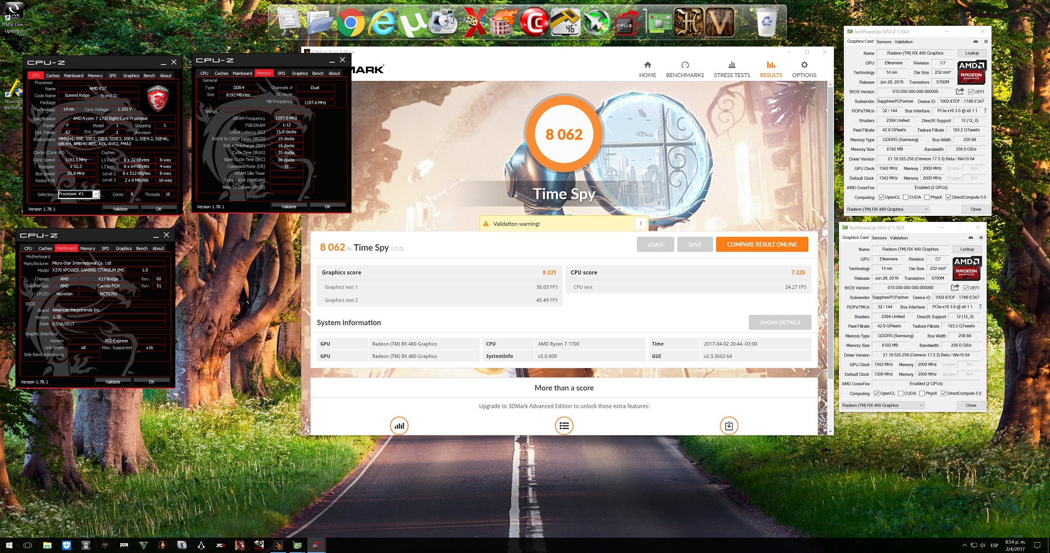Click the CPU score value 7 225
Screen dimensions: 1050x553
(798, 272)
